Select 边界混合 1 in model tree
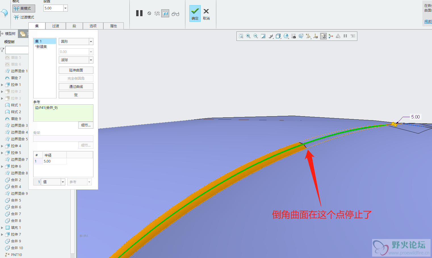432x258 pixels. [x=16, y=71]
